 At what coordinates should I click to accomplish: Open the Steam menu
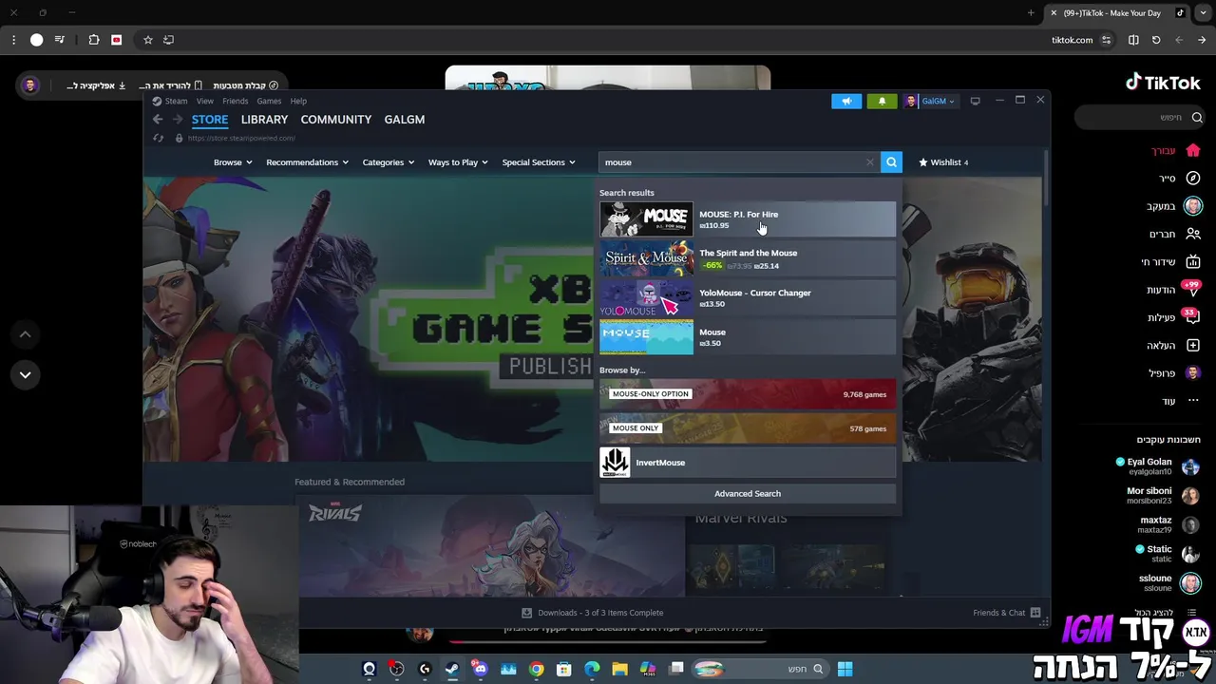coord(176,101)
